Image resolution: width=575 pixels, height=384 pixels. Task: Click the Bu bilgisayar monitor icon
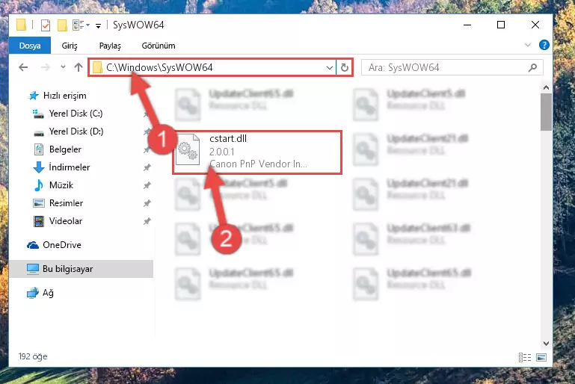33,269
